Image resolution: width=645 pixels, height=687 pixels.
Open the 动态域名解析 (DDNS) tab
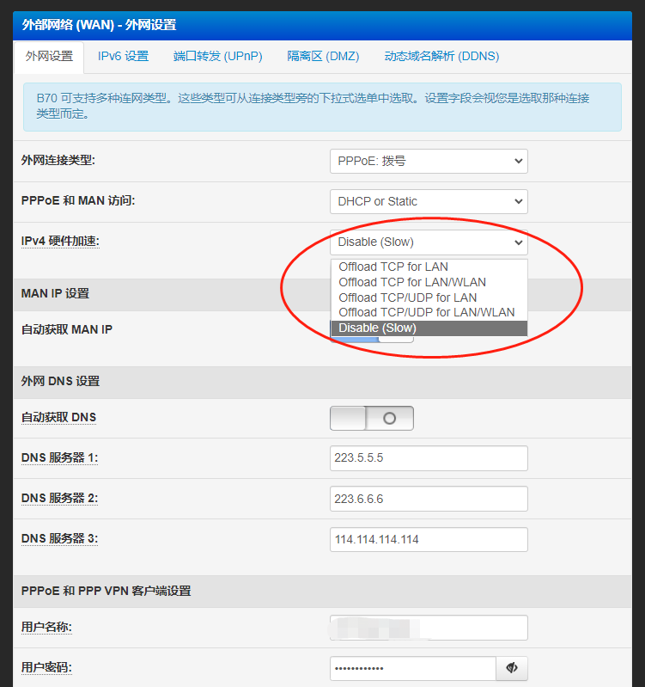tap(441, 56)
